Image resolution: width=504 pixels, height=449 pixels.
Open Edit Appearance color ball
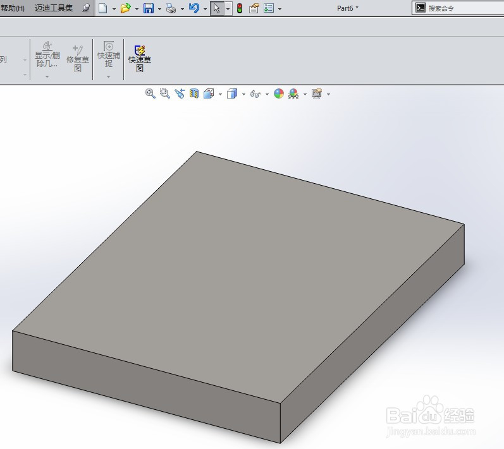pos(279,93)
